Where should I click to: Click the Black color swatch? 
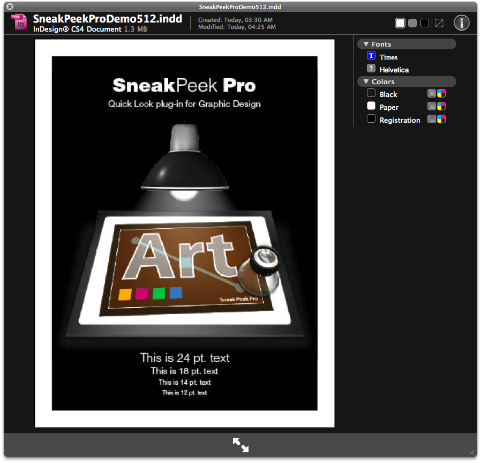coord(371,93)
